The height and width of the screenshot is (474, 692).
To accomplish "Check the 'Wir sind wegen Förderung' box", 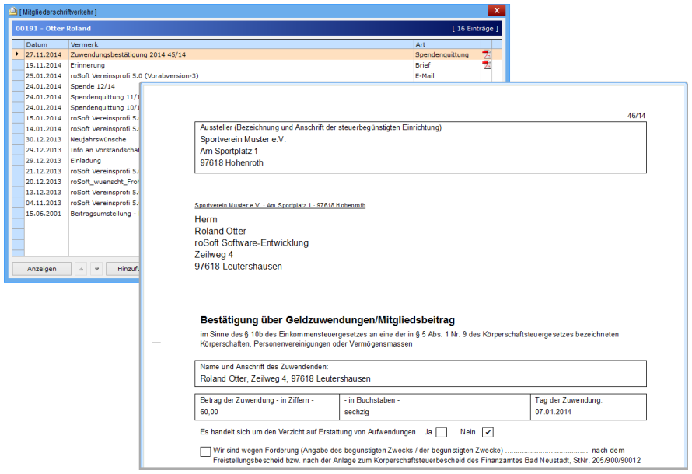I will [x=205, y=451].
